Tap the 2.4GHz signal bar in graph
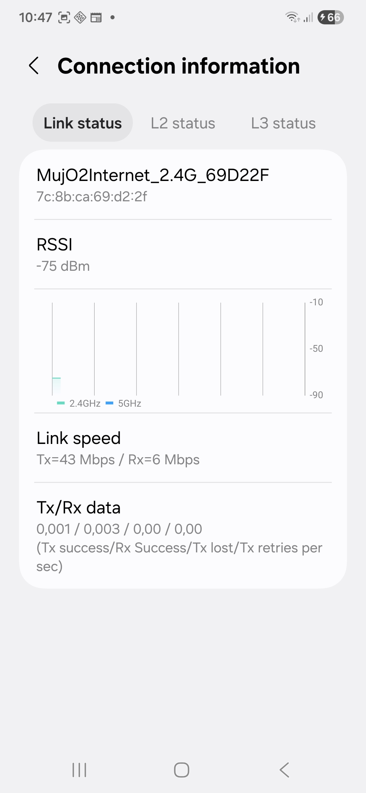This screenshot has width=366, height=793. click(x=57, y=386)
